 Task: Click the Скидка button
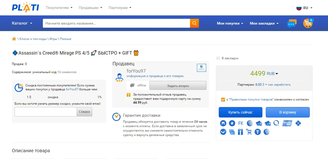(x=84, y=112)
